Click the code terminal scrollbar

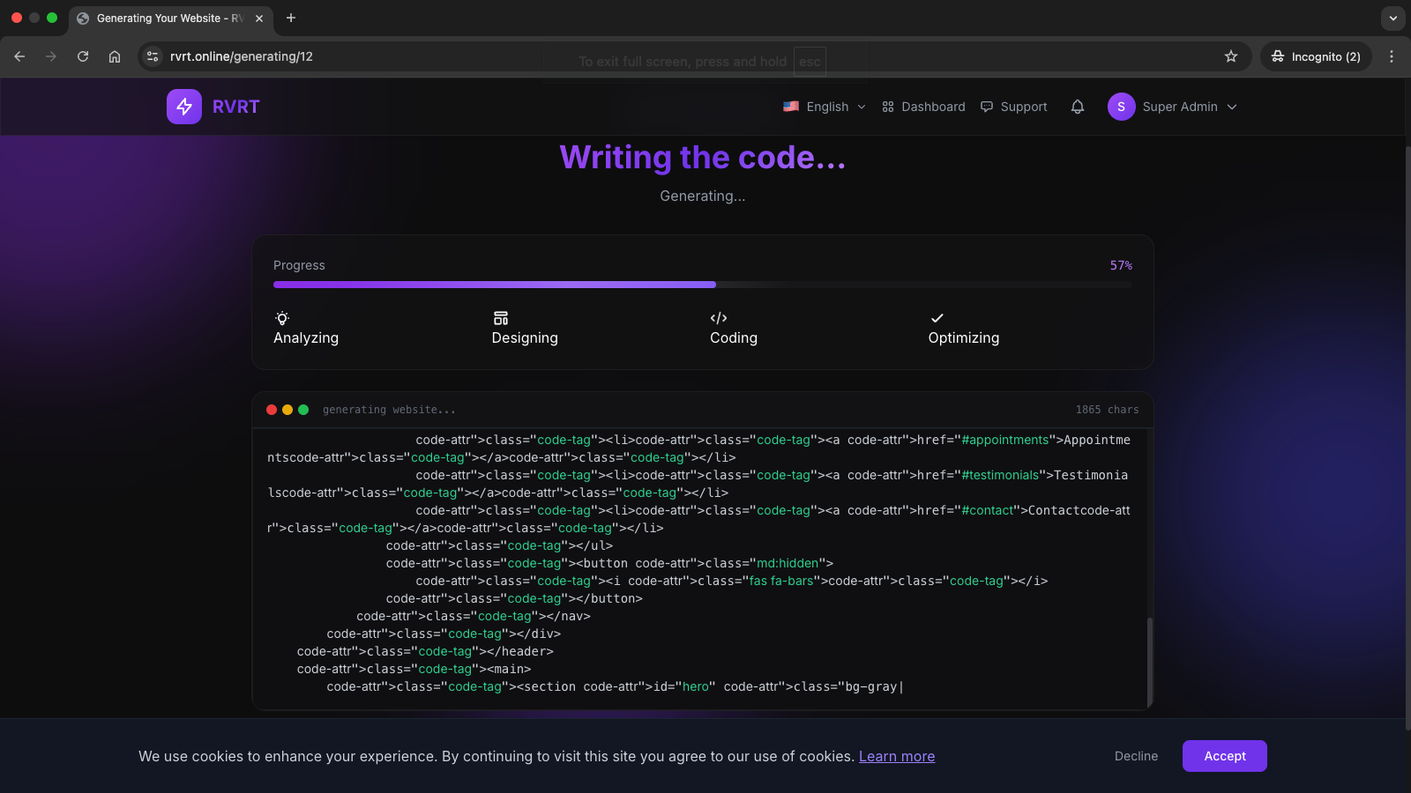coord(1149,661)
